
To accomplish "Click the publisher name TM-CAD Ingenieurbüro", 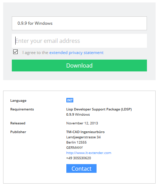I will click(85, 132).
